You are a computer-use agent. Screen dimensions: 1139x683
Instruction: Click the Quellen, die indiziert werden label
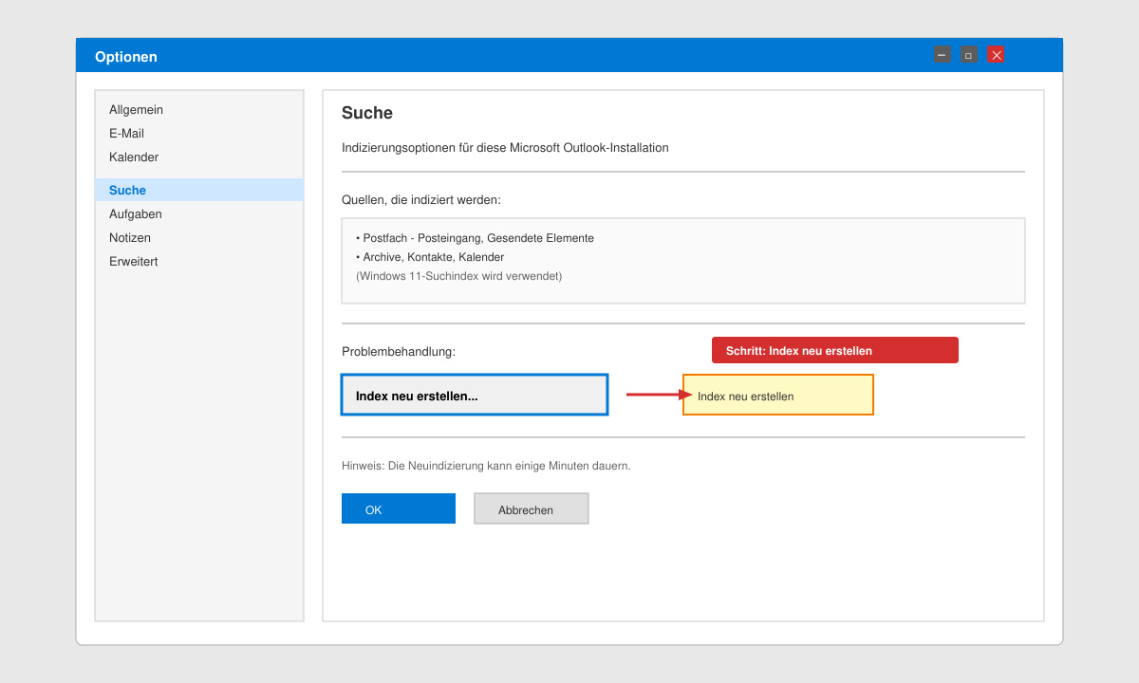click(421, 200)
